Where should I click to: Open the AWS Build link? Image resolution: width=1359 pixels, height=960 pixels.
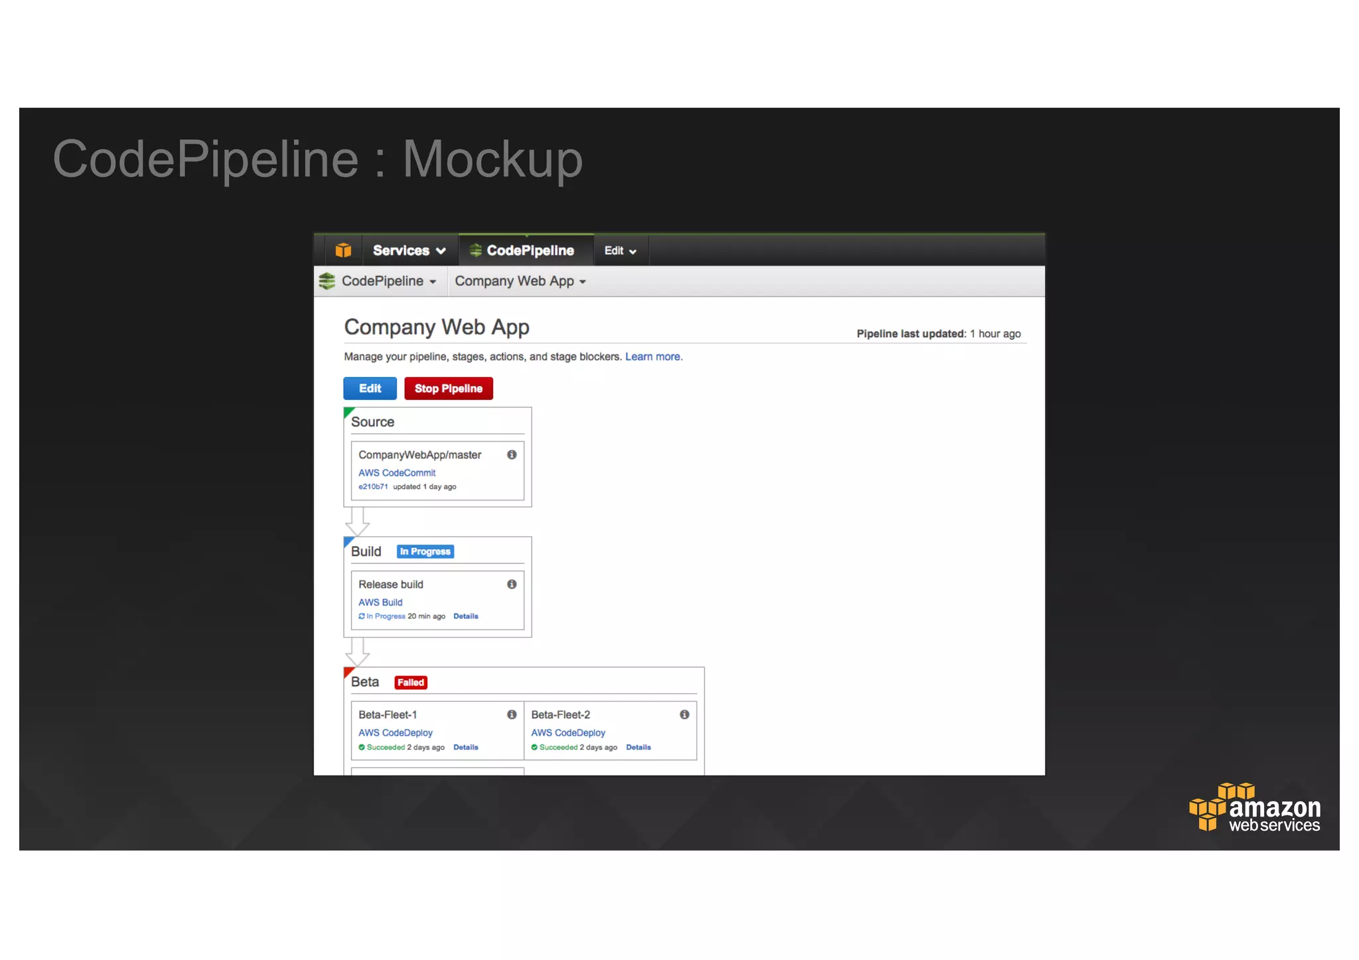click(x=380, y=602)
